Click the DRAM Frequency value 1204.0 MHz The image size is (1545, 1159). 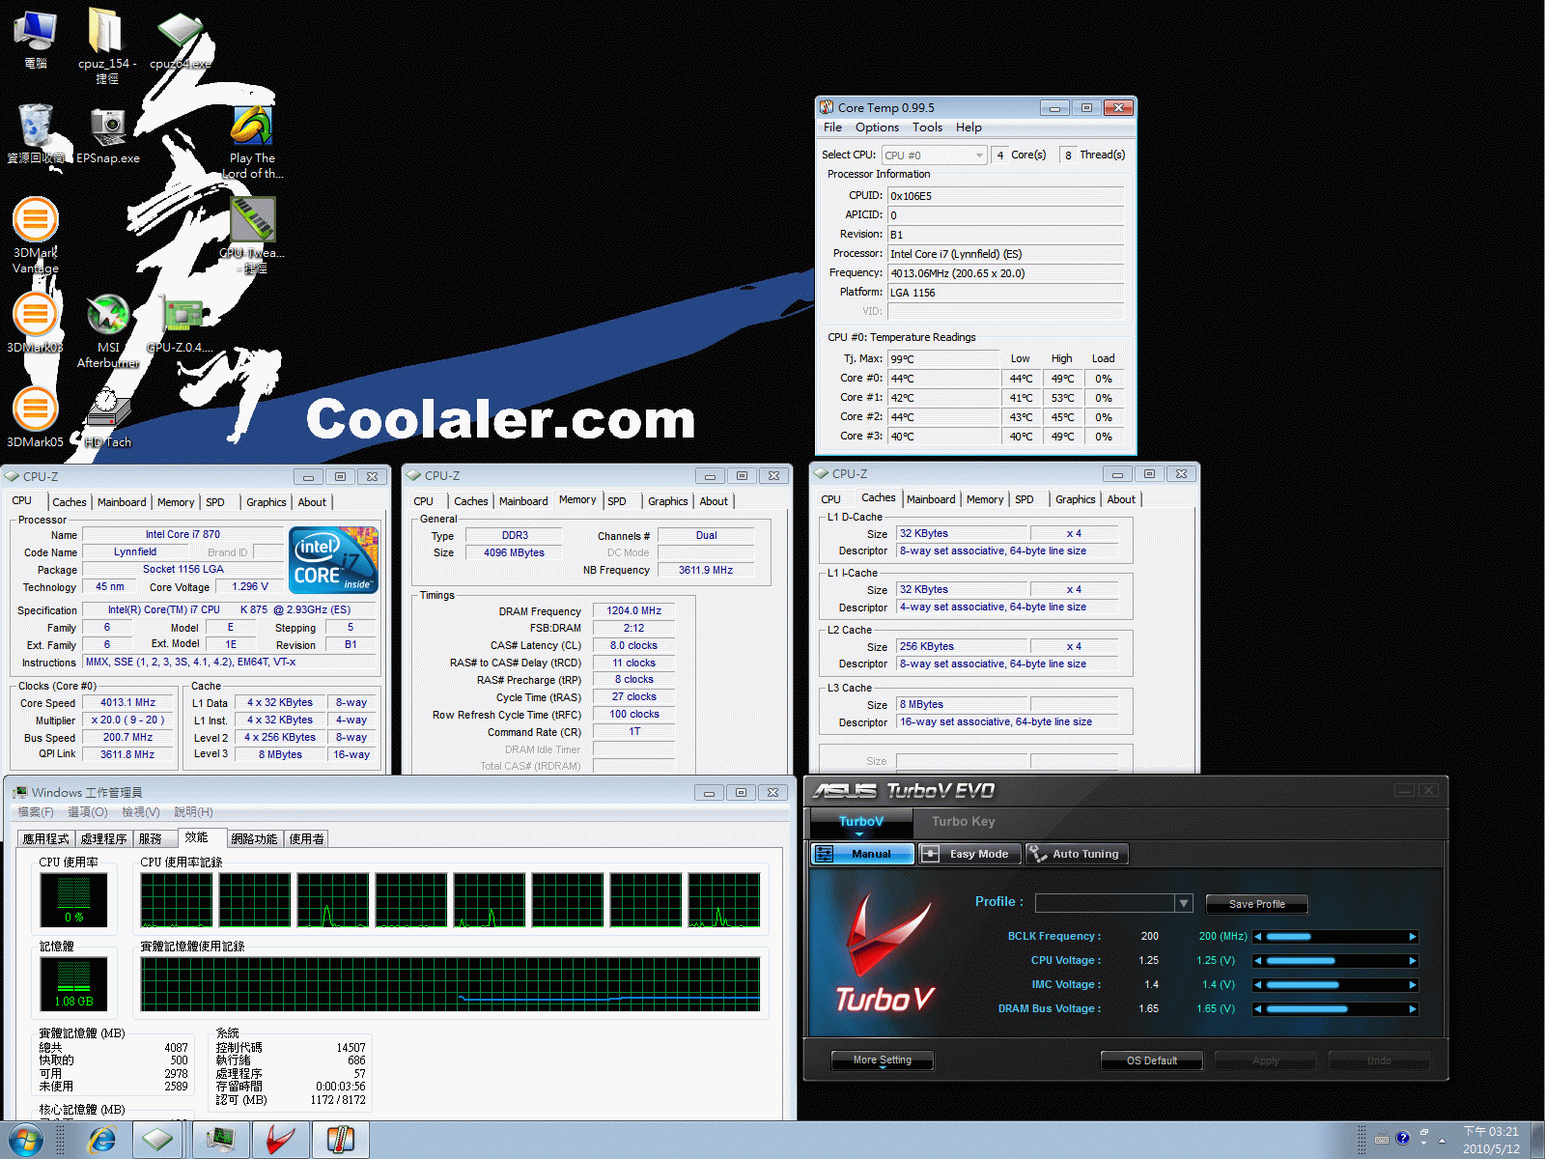[x=633, y=611]
